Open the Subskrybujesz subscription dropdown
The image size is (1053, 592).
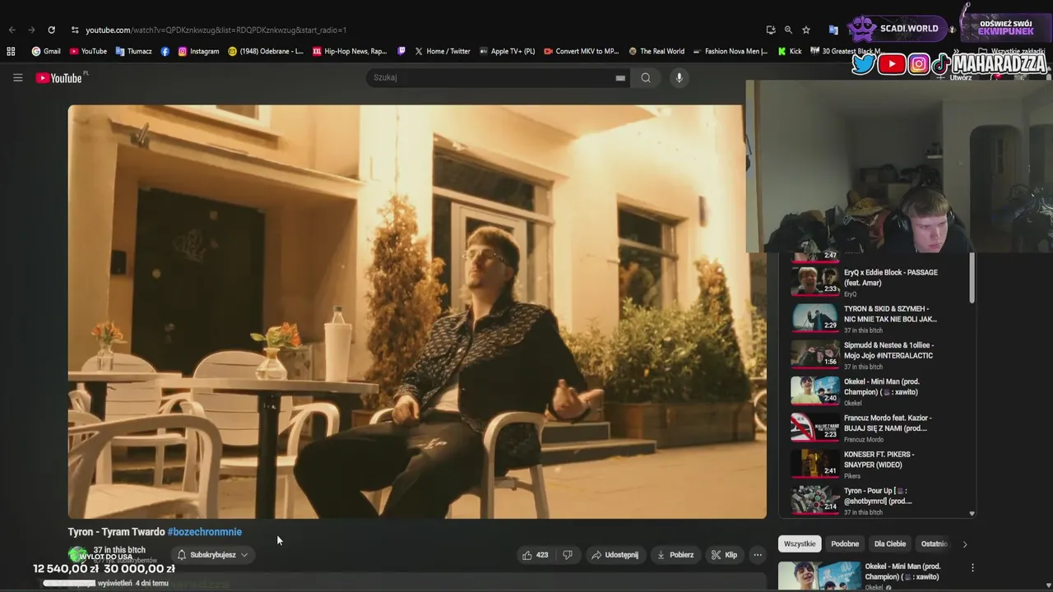click(x=212, y=555)
